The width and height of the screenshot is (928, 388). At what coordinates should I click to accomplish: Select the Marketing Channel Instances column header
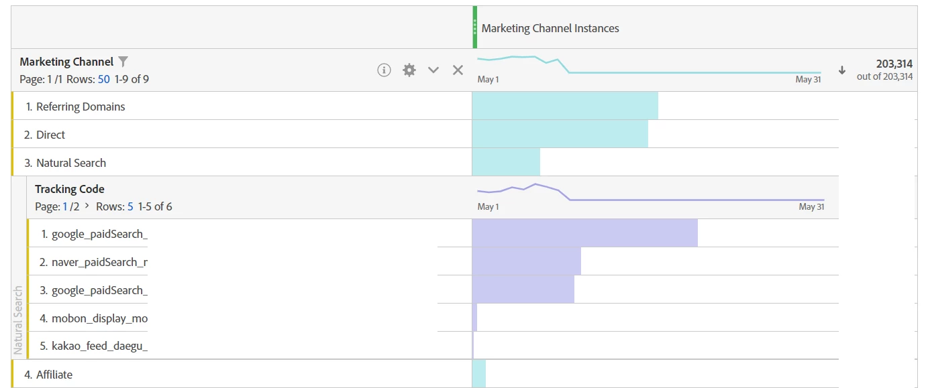pyautogui.click(x=550, y=28)
